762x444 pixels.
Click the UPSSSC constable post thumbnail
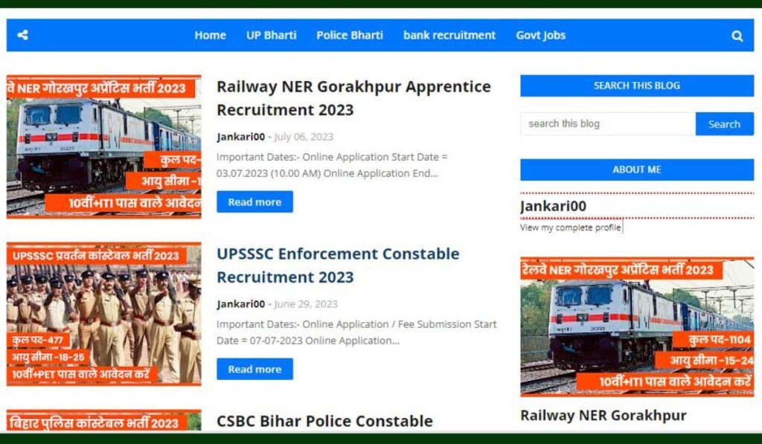click(103, 314)
